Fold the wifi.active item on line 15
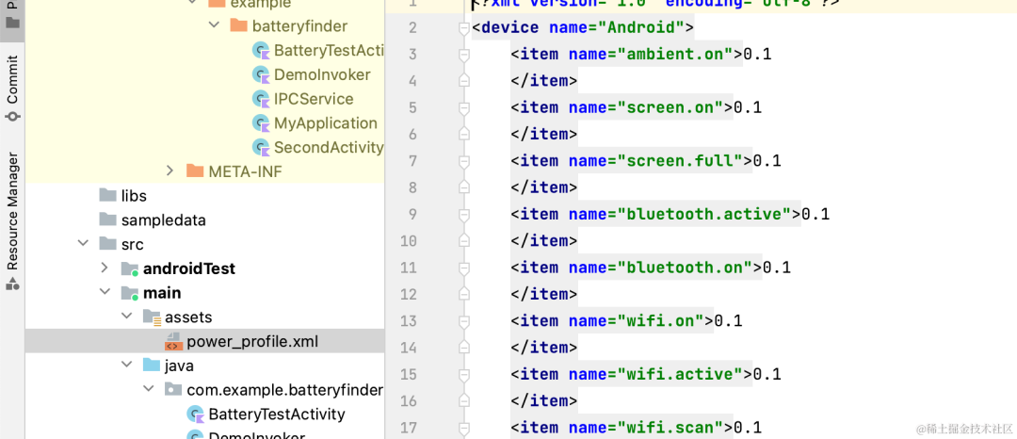The height and width of the screenshot is (439, 1017). pos(463,374)
